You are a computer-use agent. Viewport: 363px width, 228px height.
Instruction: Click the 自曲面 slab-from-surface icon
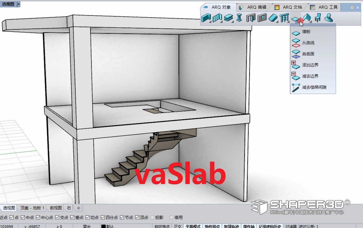296,54
